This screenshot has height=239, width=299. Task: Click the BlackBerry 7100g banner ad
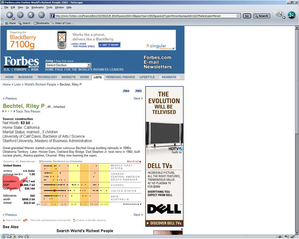tap(91, 40)
